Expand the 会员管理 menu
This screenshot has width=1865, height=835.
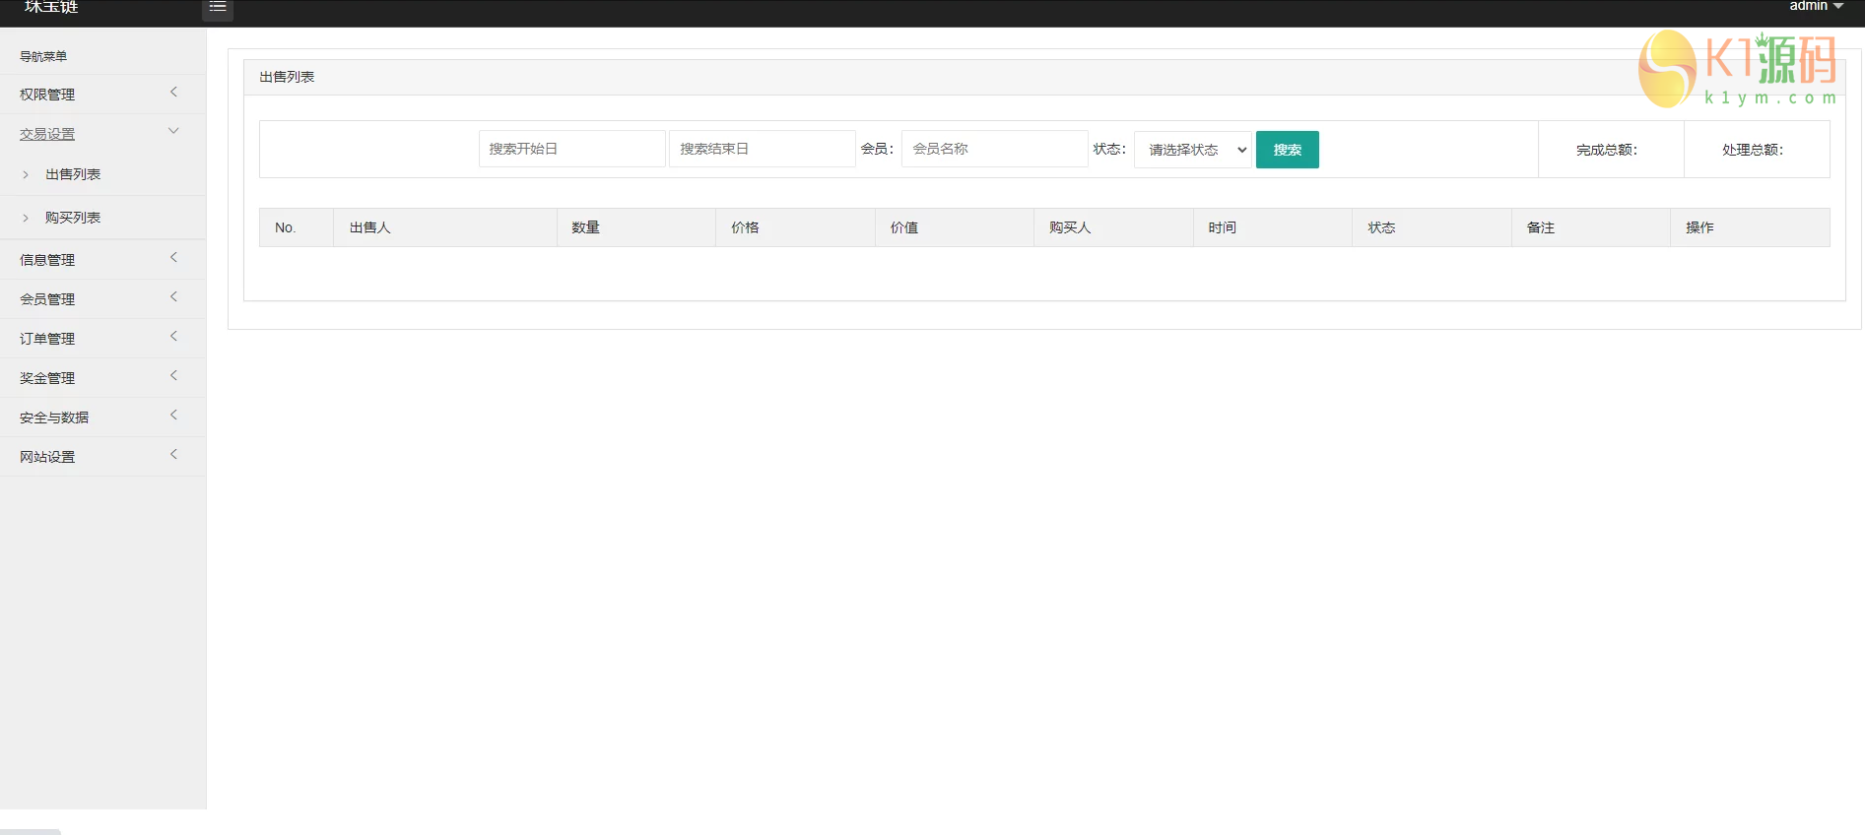coord(102,299)
